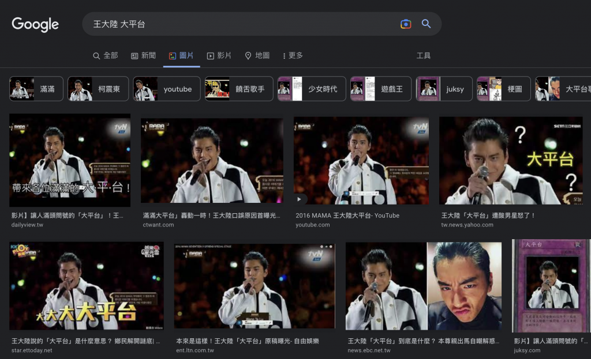Open the 地圖 maps tab
The width and height of the screenshot is (591, 359).
257,55
